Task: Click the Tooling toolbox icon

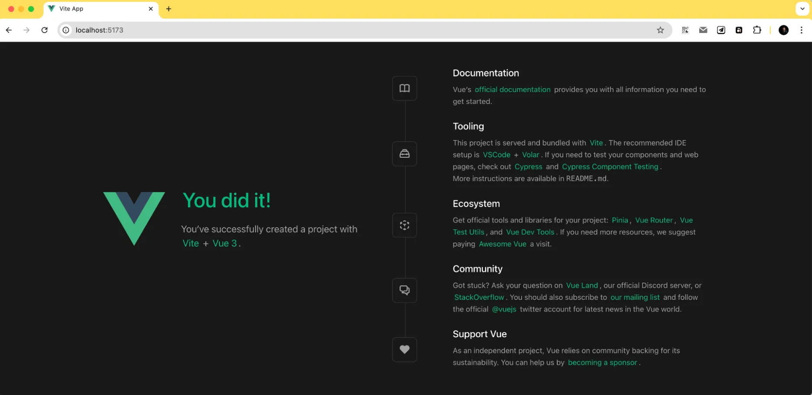Action: coord(404,153)
